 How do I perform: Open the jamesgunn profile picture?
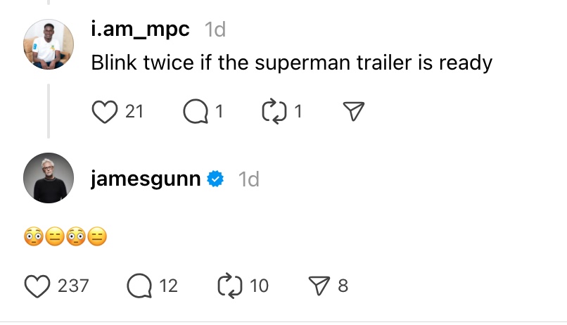pos(49,178)
